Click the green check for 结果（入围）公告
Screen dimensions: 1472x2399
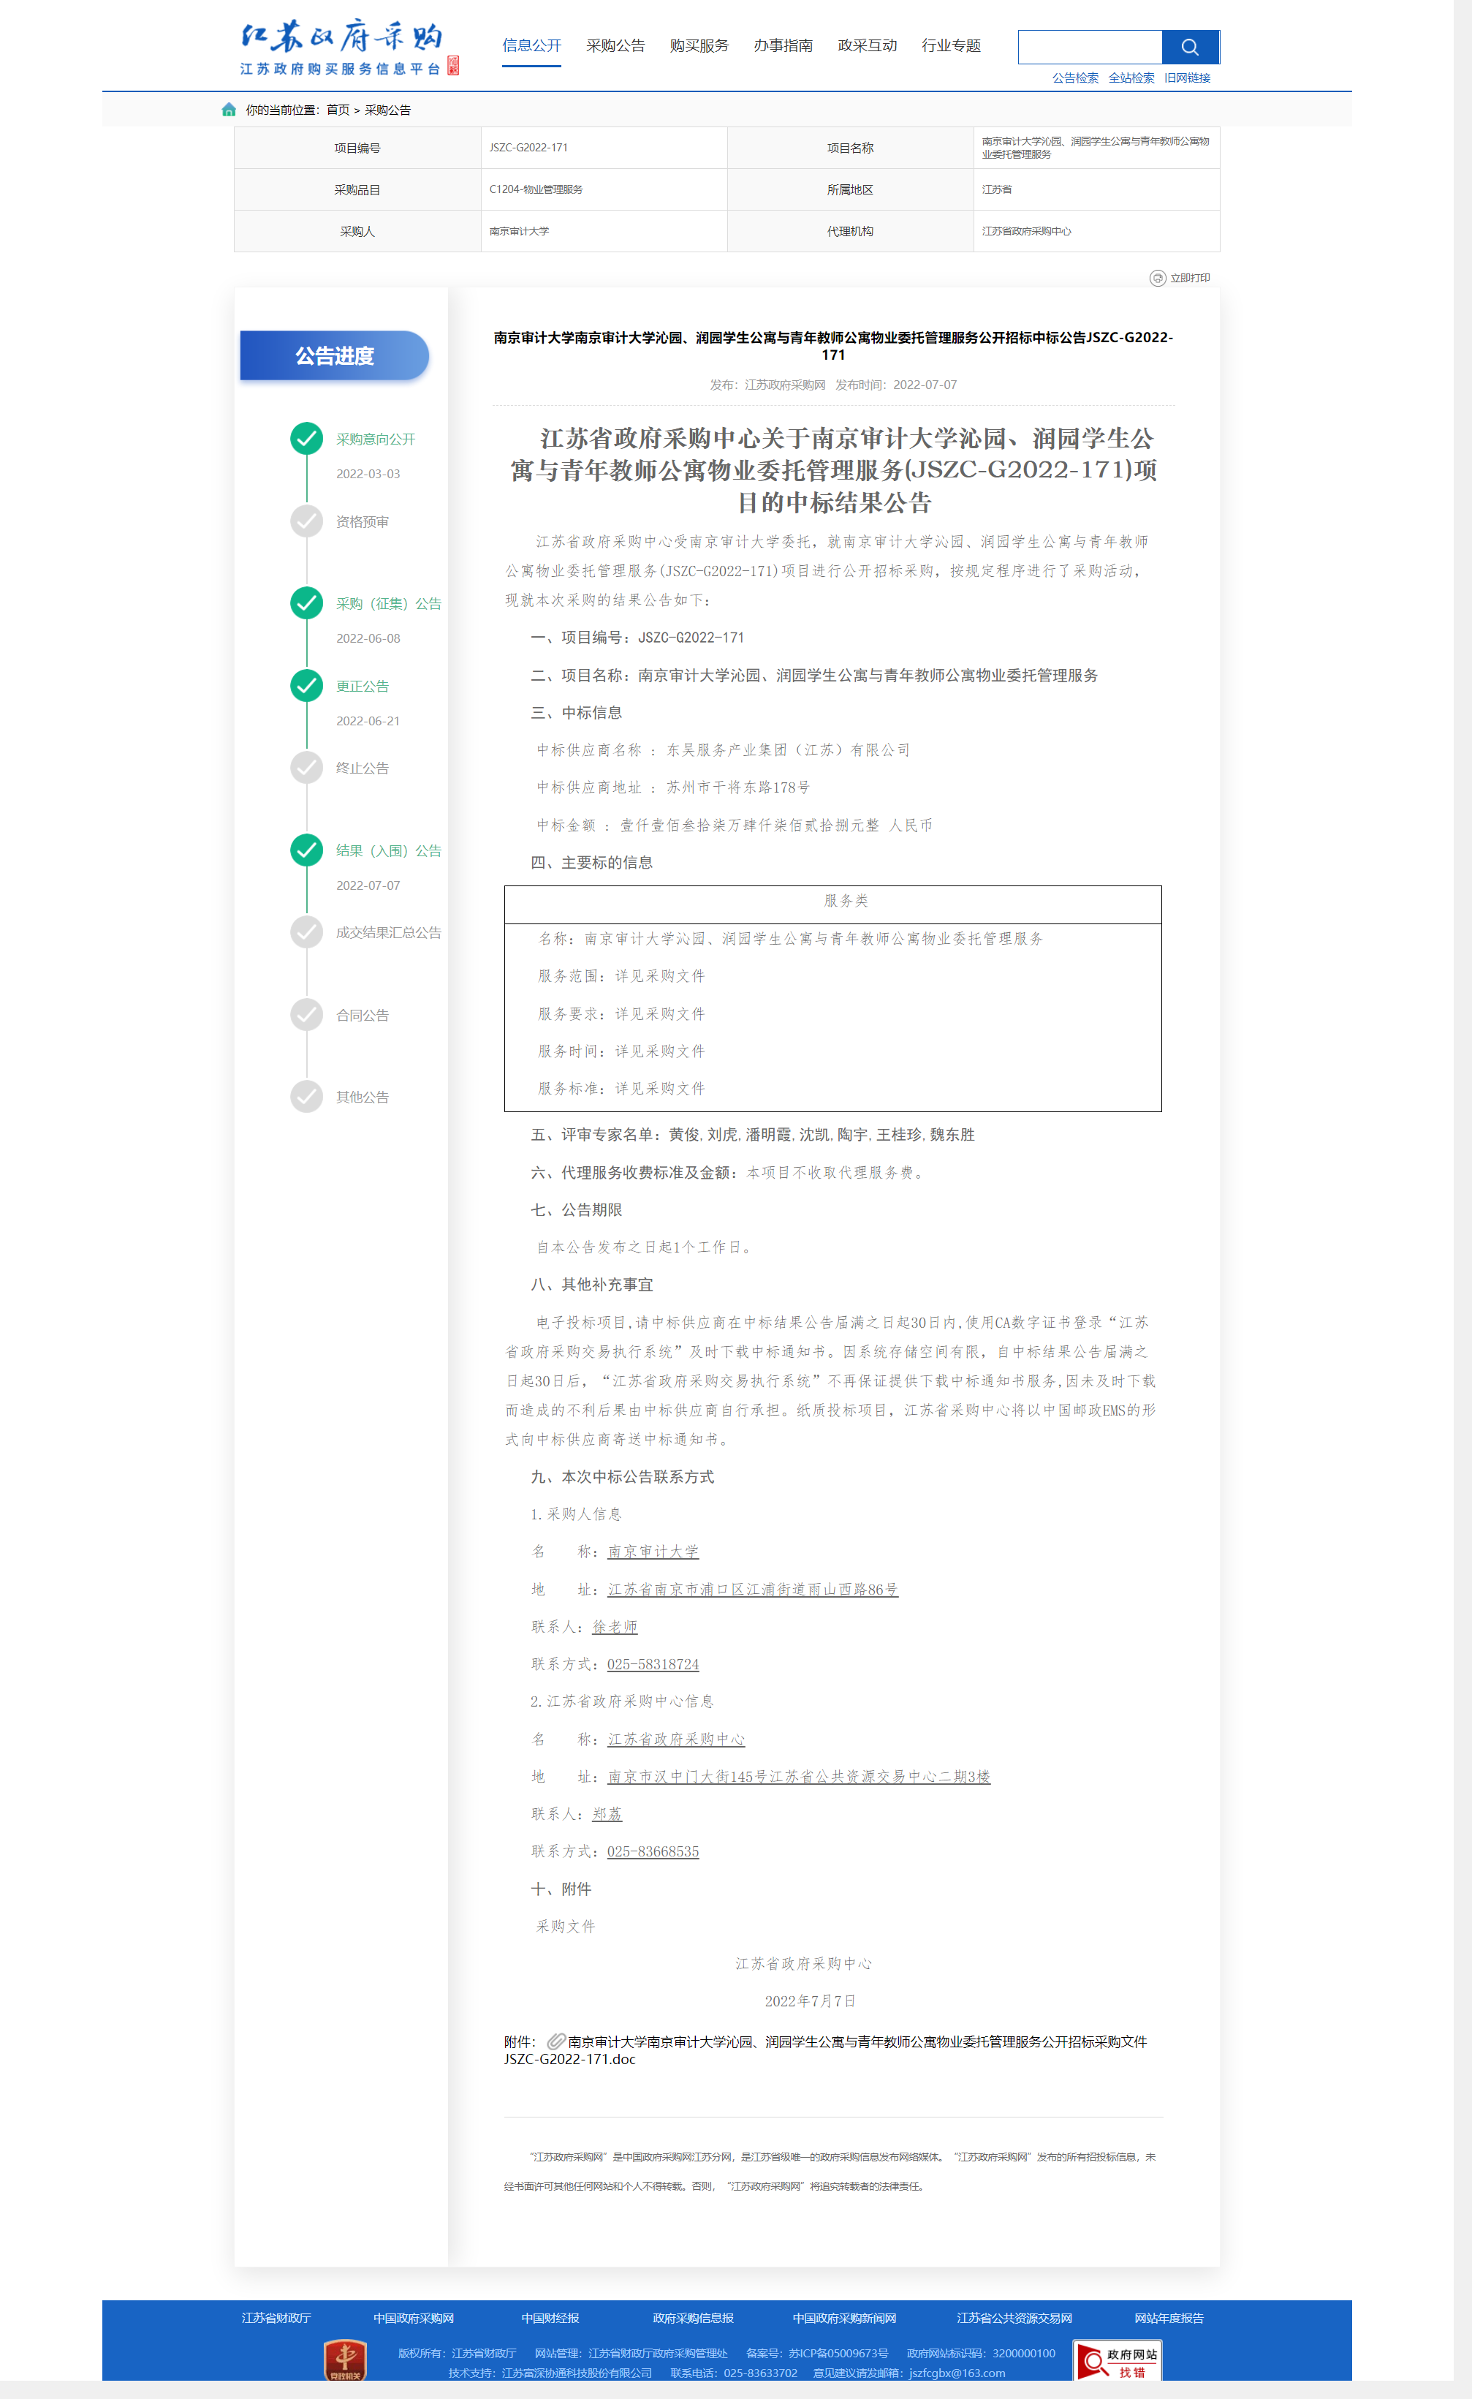pos(307,851)
